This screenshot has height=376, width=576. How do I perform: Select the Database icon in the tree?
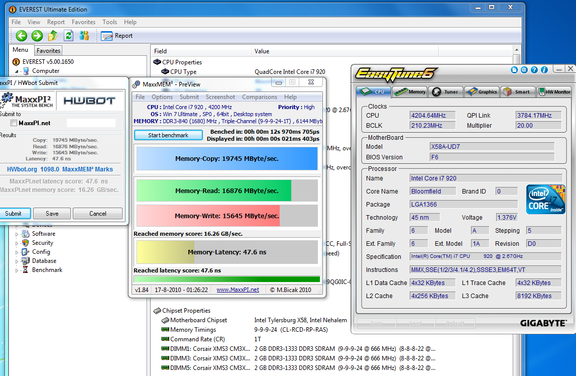[x=25, y=261]
